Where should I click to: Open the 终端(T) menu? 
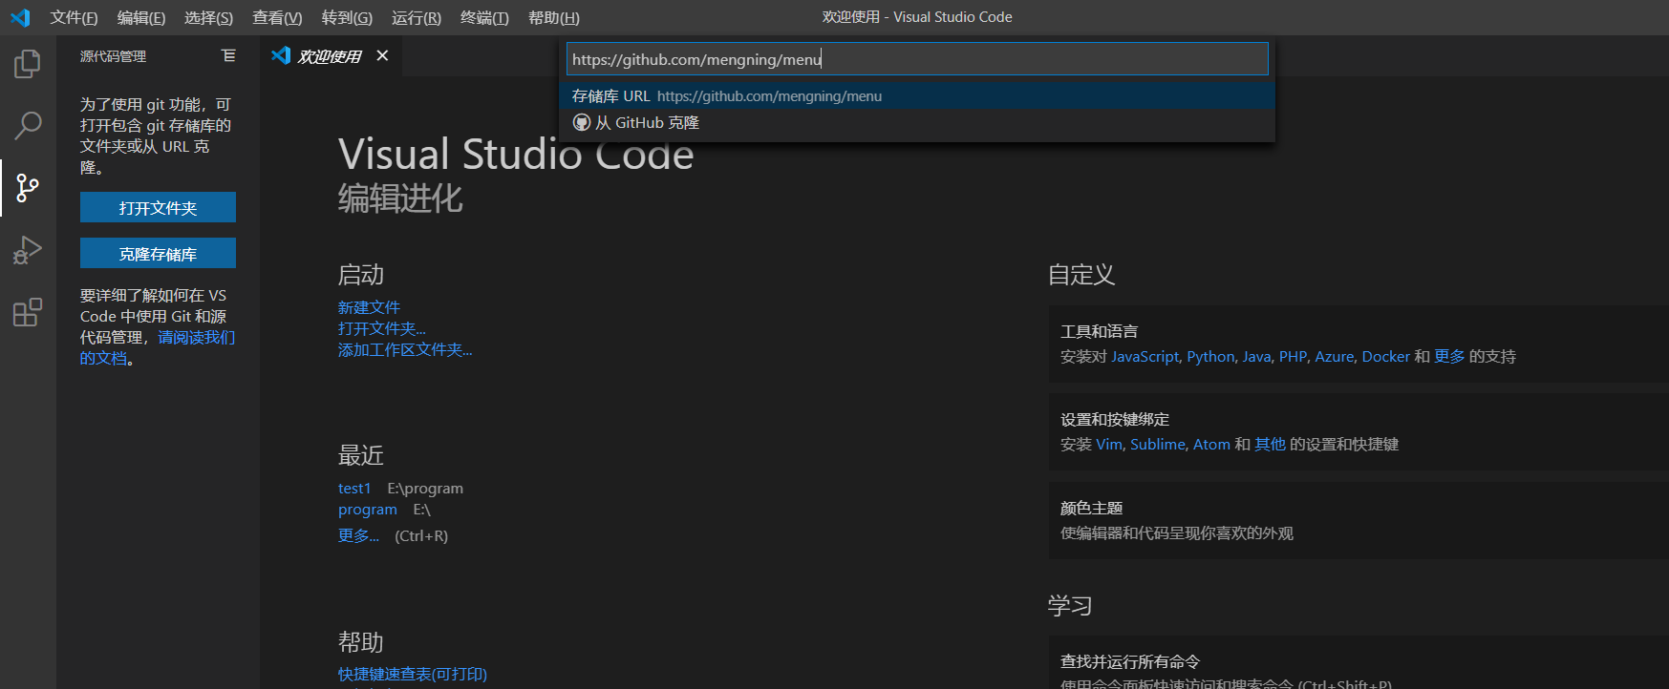tap(484, 17)
